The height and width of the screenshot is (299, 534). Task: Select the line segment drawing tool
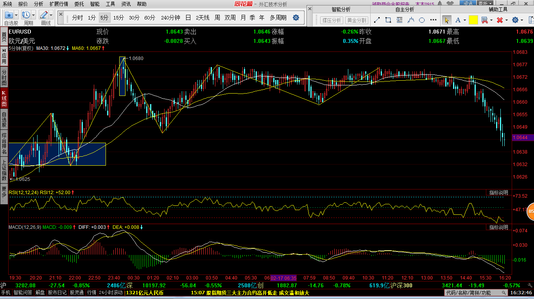click(377, 20)
